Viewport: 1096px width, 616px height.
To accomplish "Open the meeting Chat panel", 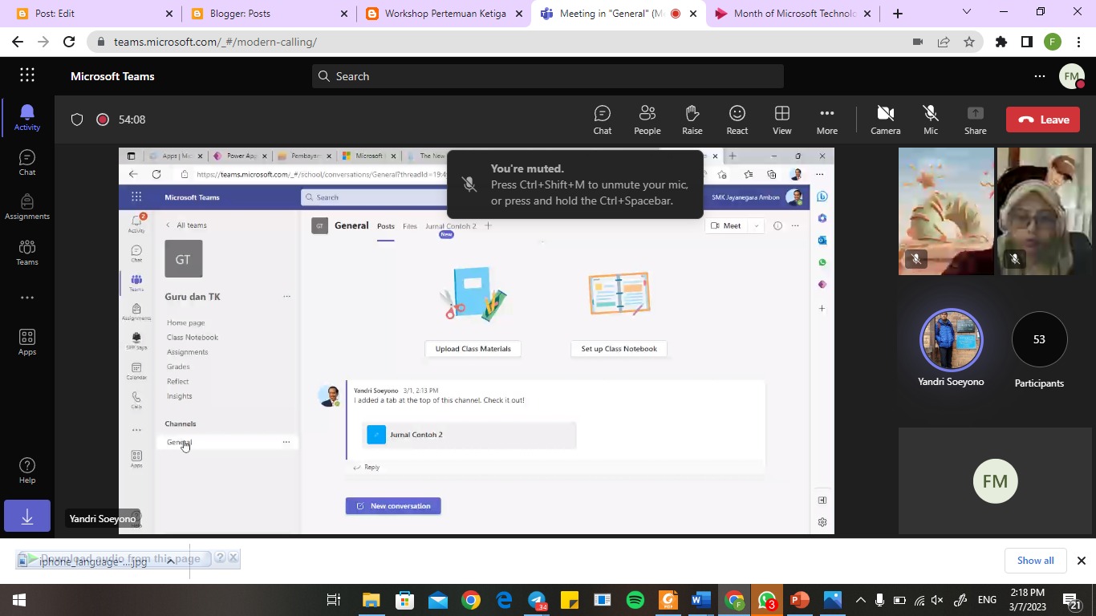I will tap(603, 120).
